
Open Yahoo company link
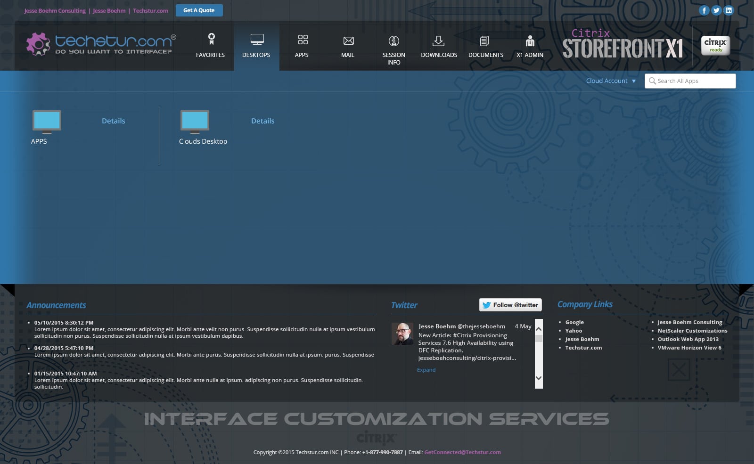(x=574, y=331)
